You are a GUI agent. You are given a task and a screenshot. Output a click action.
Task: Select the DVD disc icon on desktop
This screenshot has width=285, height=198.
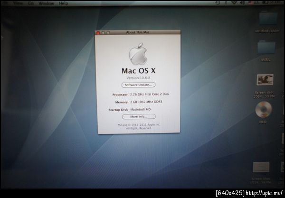pyautogui.click(x=263, y=110)
